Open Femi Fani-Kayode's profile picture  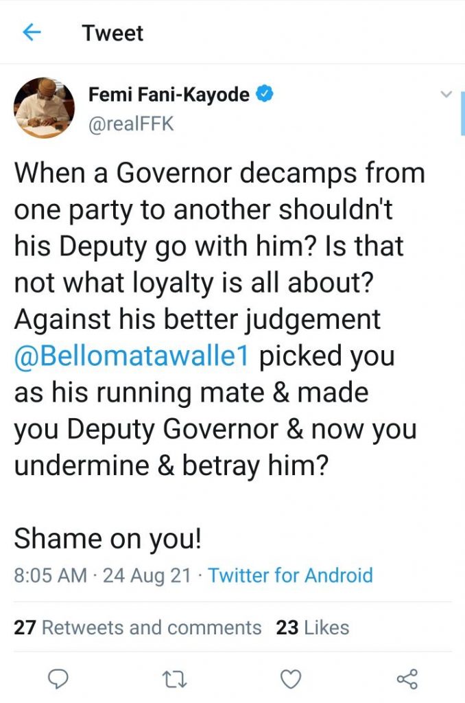pos(45,107)
